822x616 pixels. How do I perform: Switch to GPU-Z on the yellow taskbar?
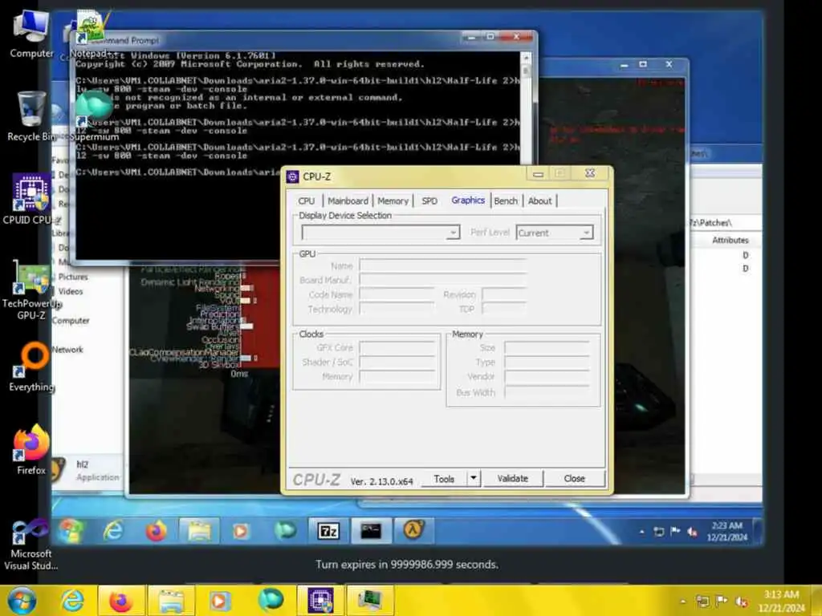(x=369, y=601)
